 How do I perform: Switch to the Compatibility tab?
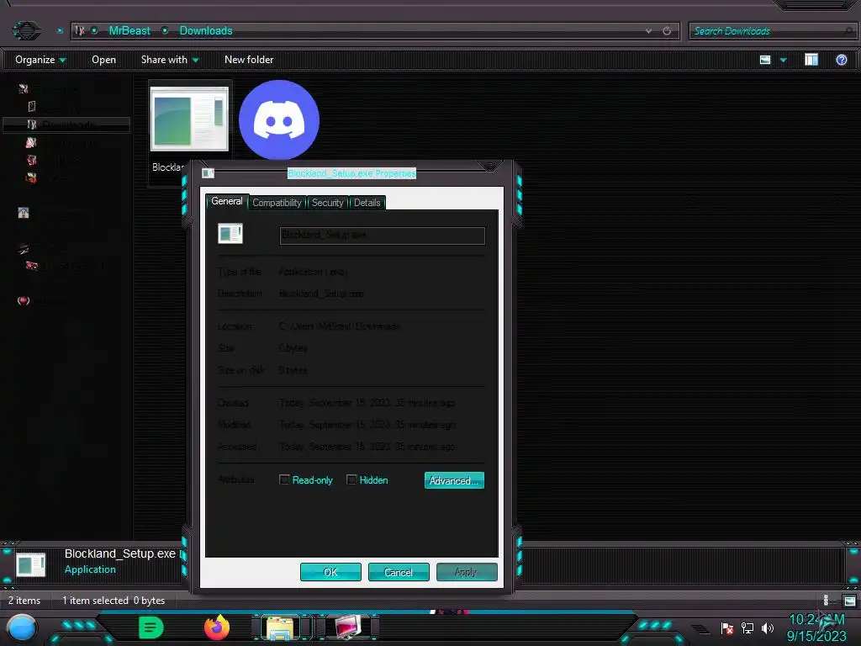coord(277,203)
